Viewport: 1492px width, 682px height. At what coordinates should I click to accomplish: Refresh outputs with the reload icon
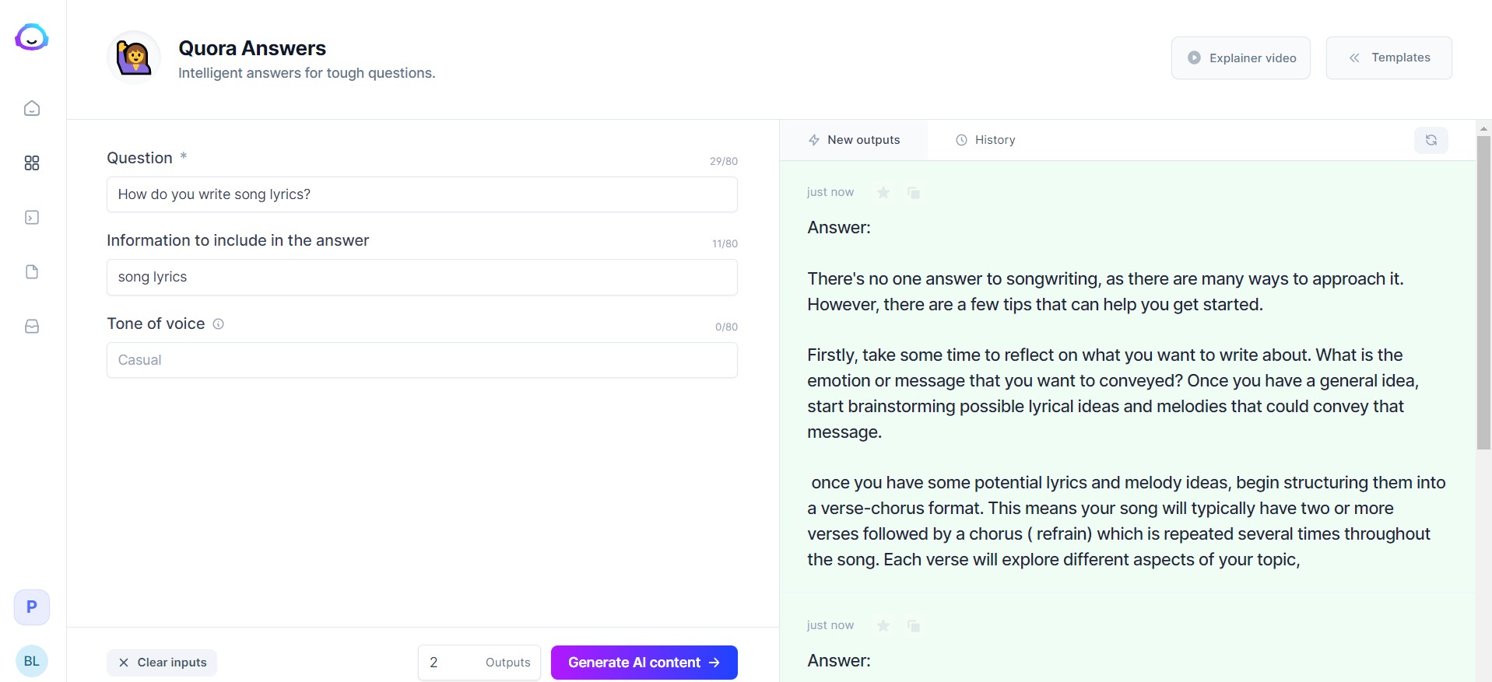pyautogui.click(x=1431, y=140)
